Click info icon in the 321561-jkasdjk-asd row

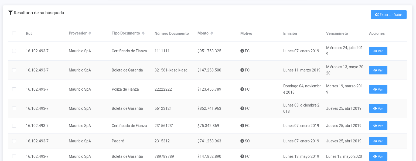(242, 70)
